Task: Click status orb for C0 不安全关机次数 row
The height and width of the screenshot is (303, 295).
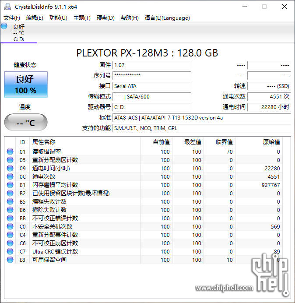Action: [x=10, y=226]
